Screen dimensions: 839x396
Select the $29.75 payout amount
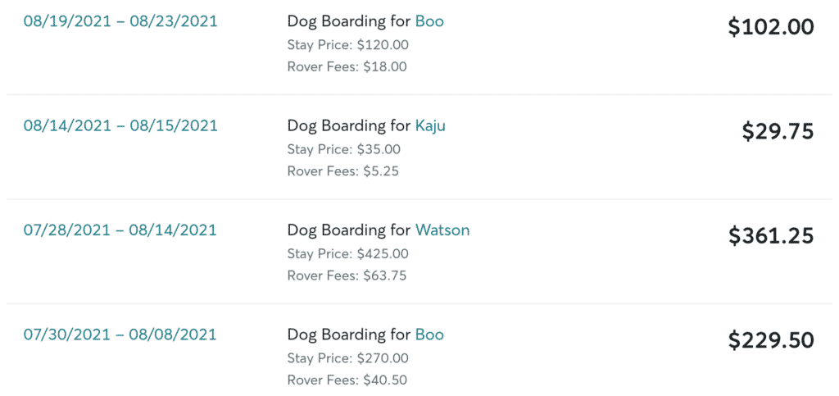[778, 131]
